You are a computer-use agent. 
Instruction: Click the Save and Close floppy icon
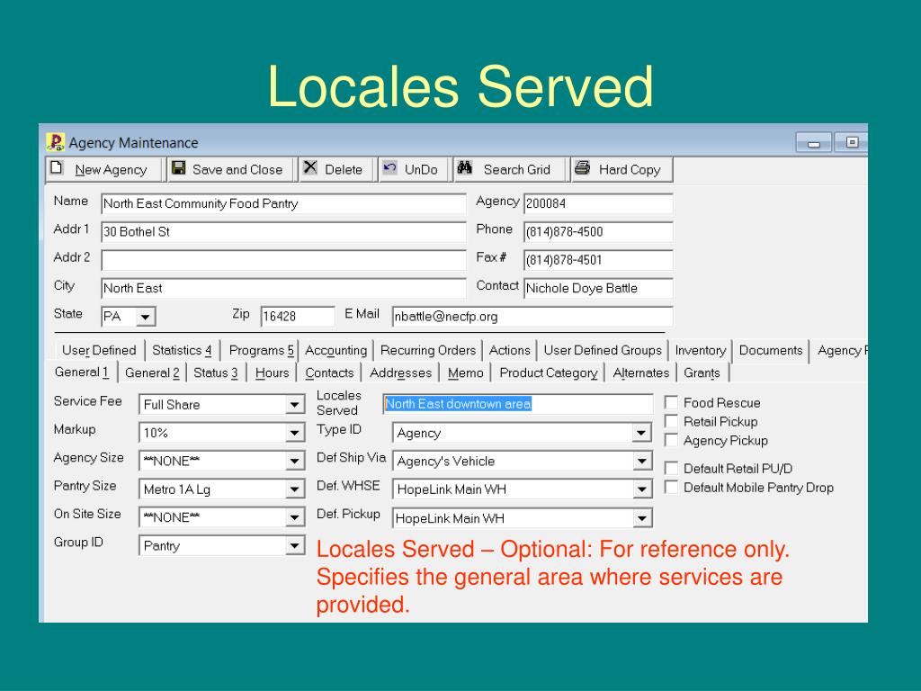click(x=179, y=168)
